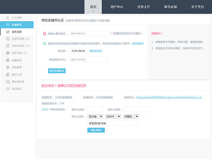212x159 pixels.
Task: Click the 验证成功！请确认您的店铺信息 heading
Action: [x=64, y=86]
